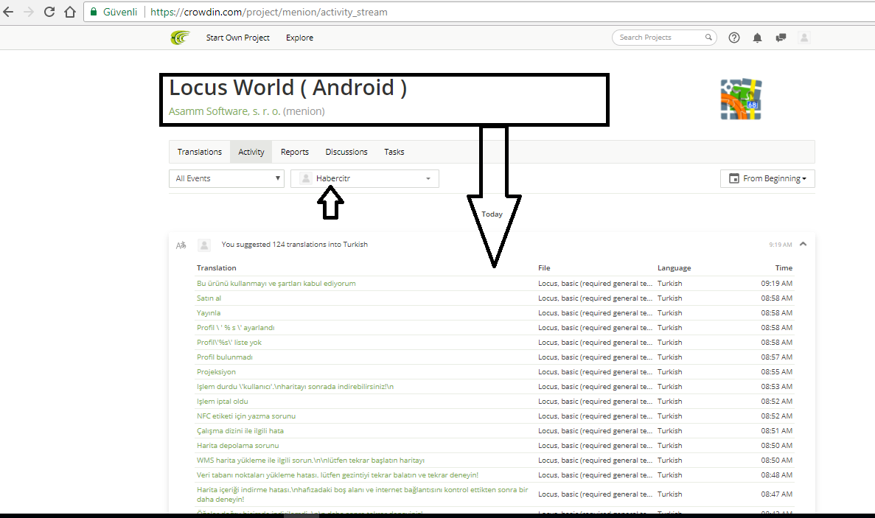Open translation 'Harita depolama sorunu'

(x=237, y=446)
